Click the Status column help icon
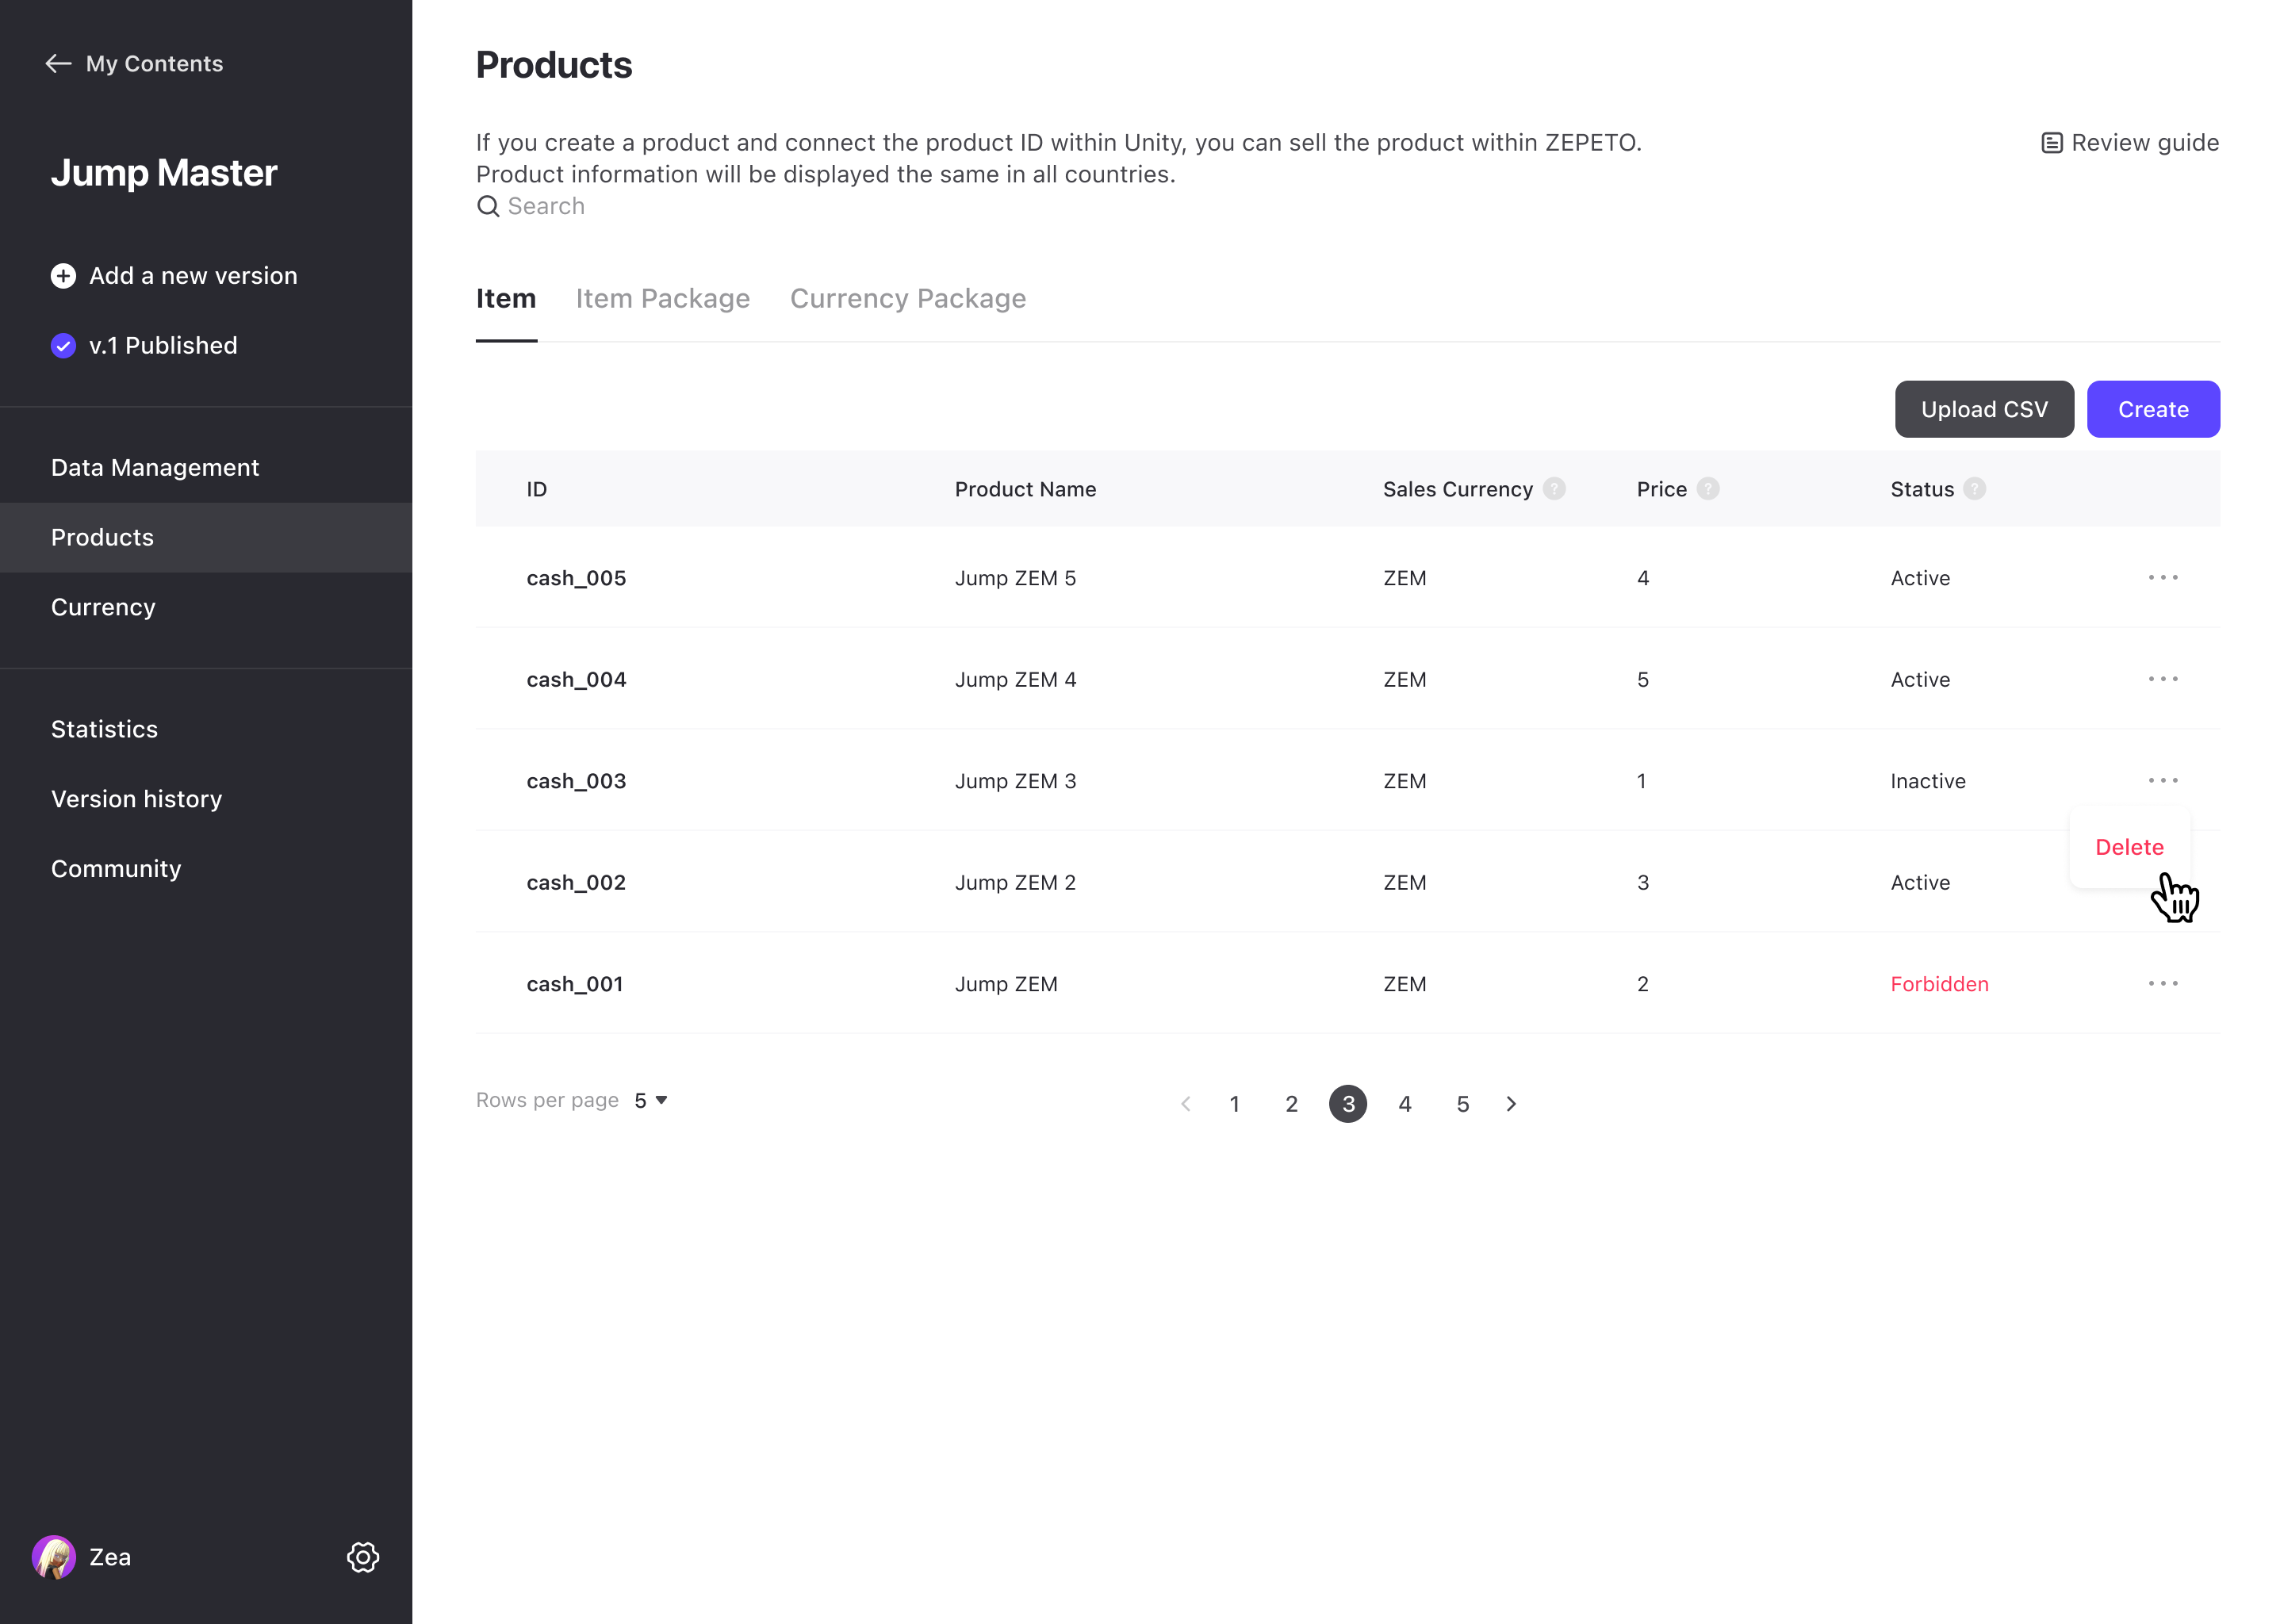 pos(1974,489)
